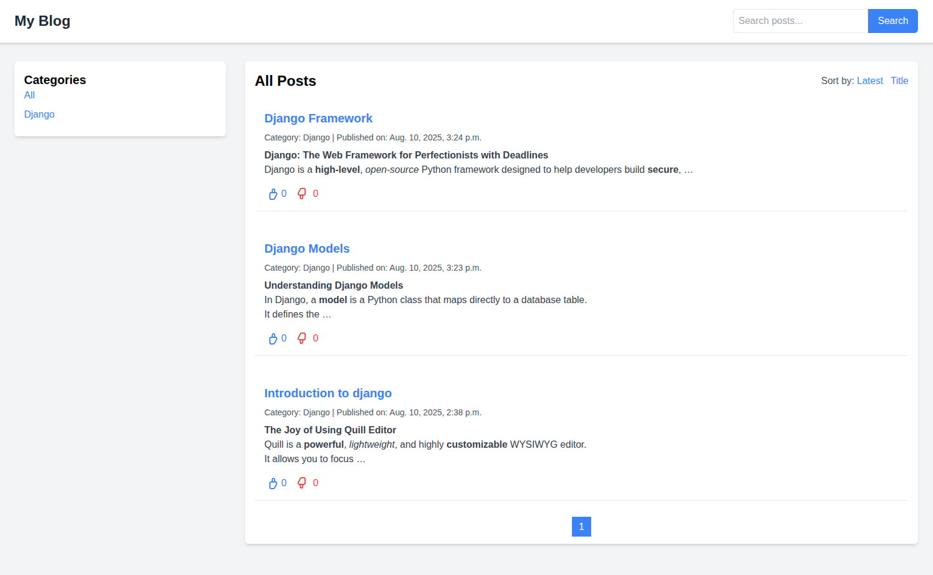Screen dimensions: 933x575
Task: Click the Search button
Action: (x=893, y=20)
